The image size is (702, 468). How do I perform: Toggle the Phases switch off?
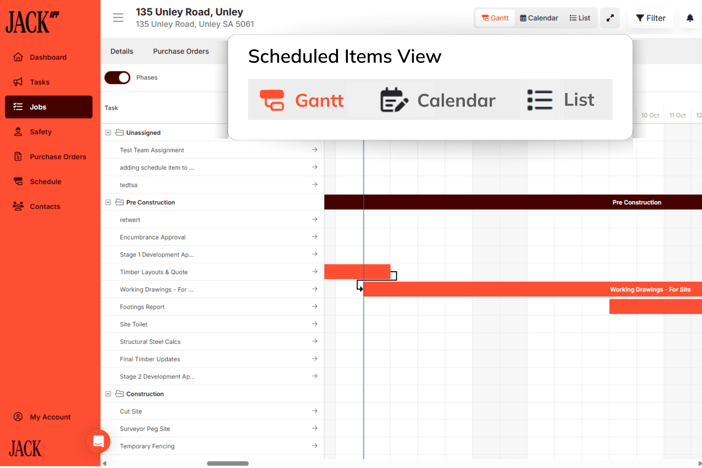point(117,78)
